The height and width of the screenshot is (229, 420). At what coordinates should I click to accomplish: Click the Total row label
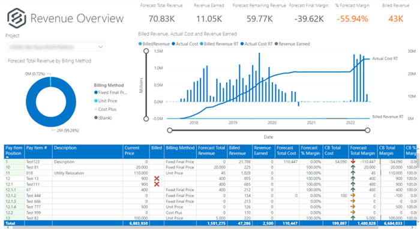click(x=10, y=223)
